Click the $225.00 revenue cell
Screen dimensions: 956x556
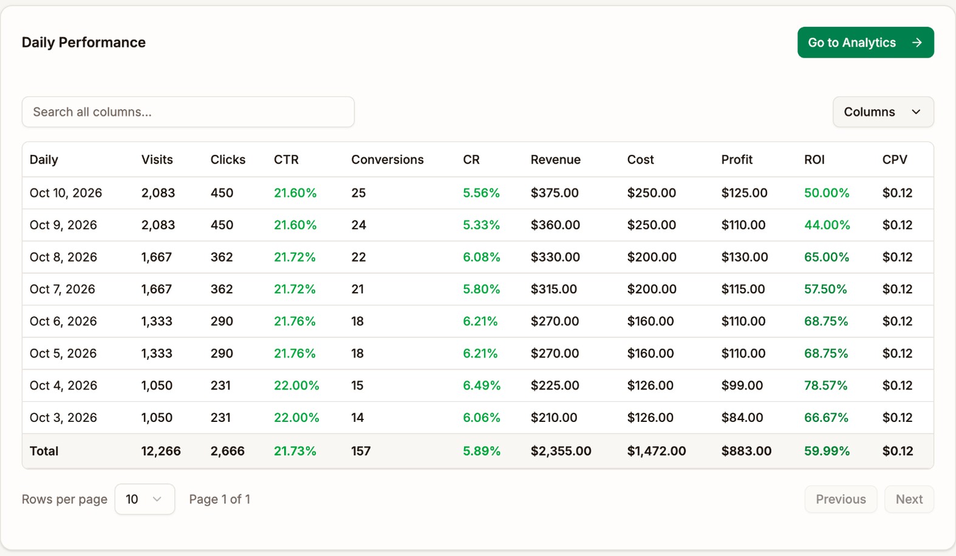(555, 386)
